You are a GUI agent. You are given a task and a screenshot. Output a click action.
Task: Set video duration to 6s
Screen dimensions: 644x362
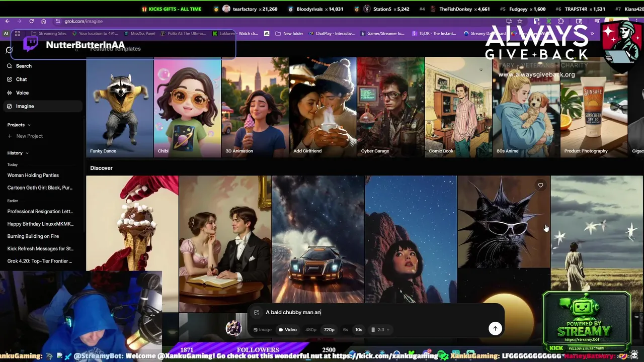(x=346, y=330)
